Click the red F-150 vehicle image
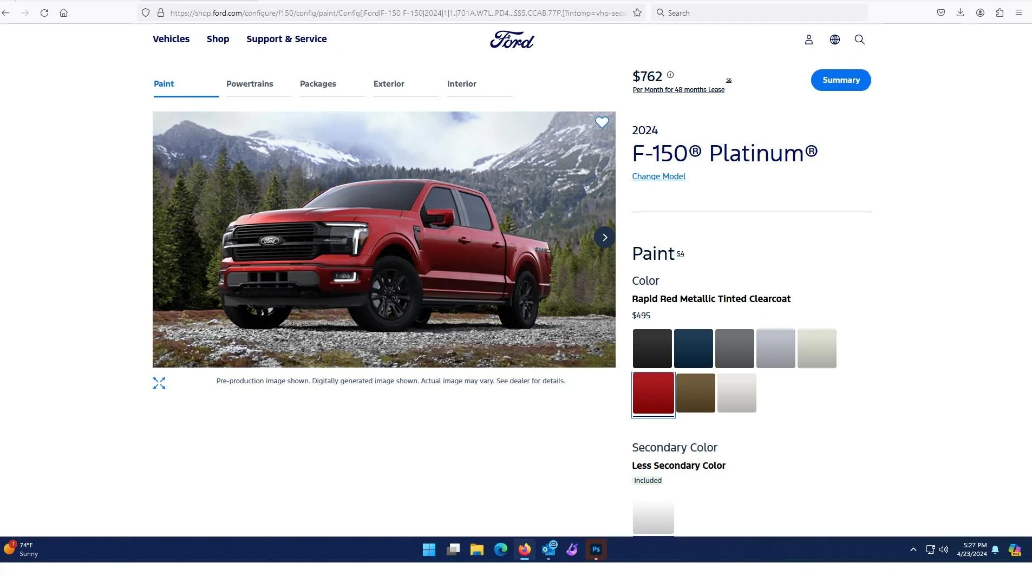This screenshot has height=576, width=1032. 384,239
